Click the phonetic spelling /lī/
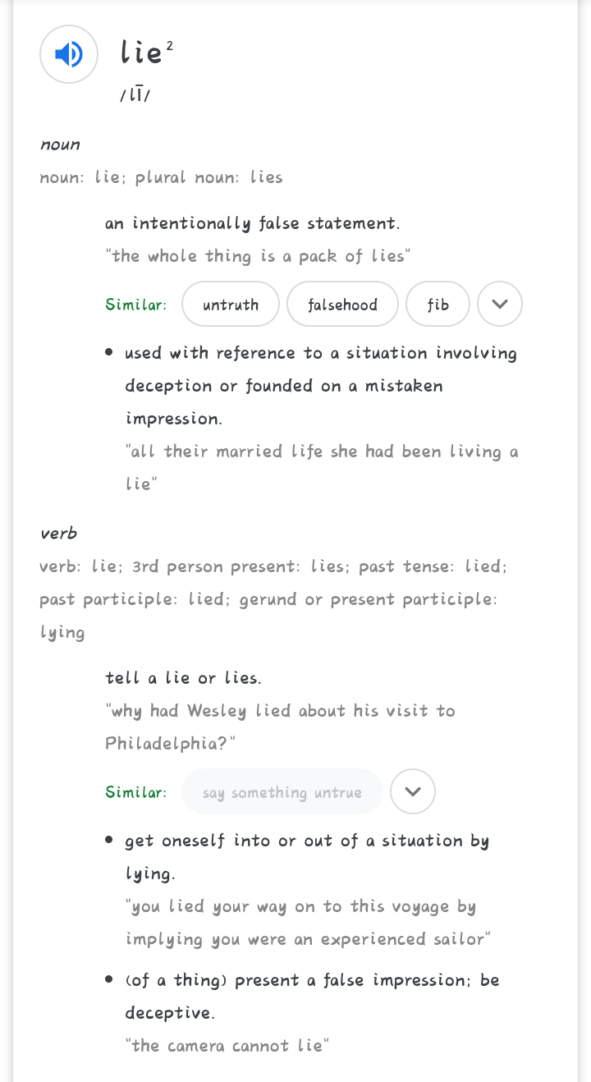 pyautogui.click(x=135, y=95)
